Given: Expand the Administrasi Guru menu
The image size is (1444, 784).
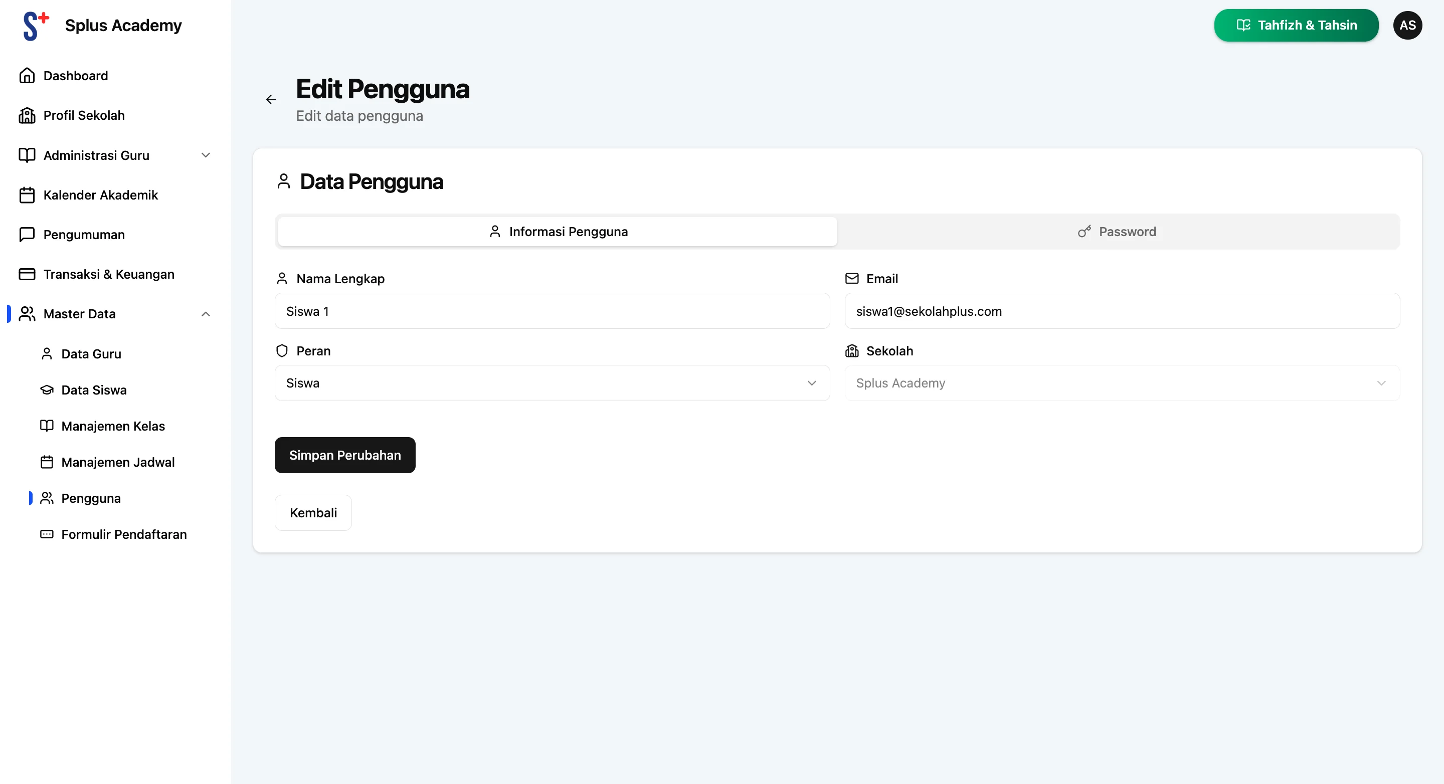Looking at the screenshot, I should pos(205,155).
